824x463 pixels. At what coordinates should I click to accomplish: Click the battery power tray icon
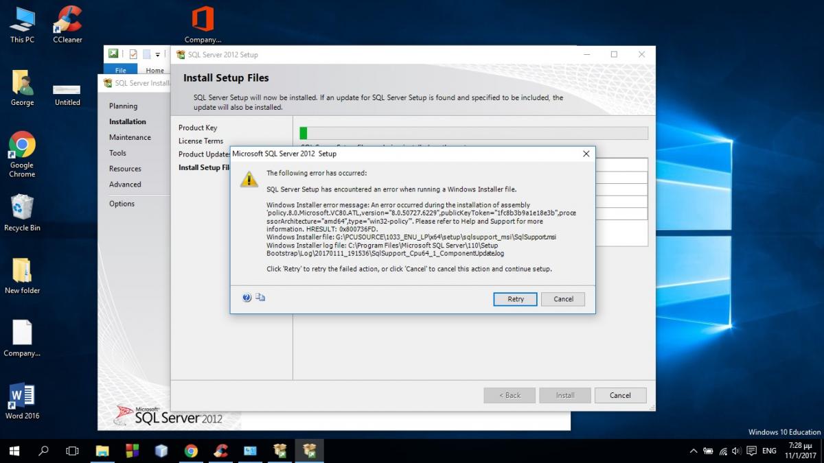coord(709,451)
